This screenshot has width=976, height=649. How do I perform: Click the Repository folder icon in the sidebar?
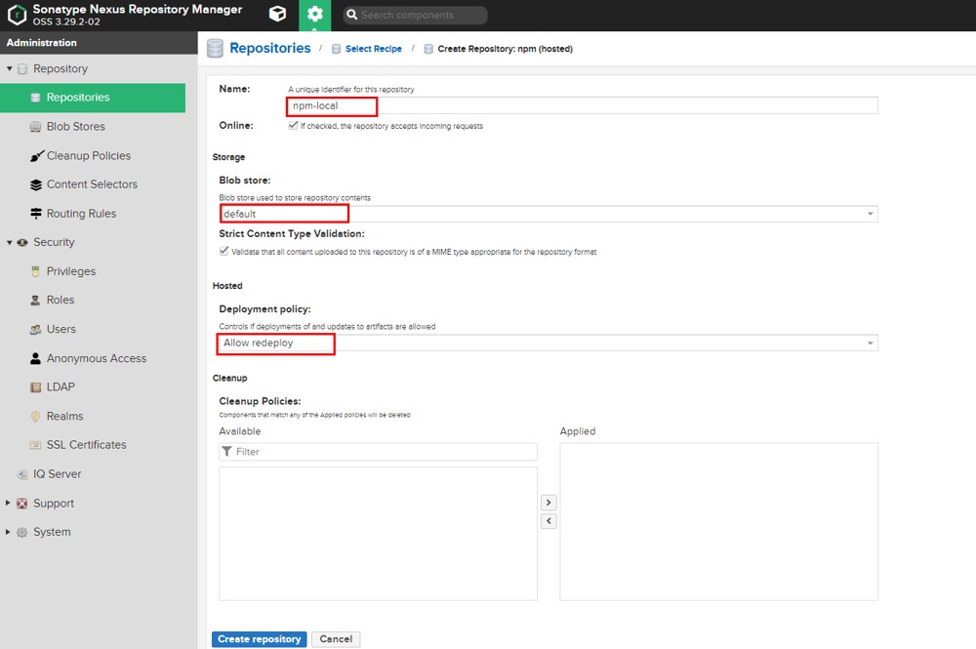22,68
